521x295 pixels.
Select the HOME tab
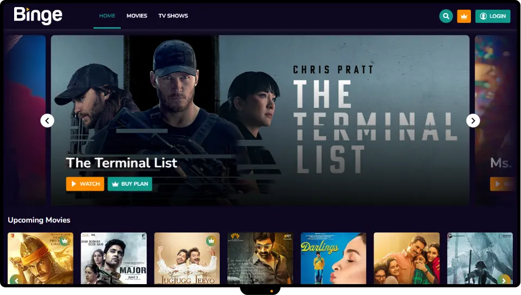[107, 16]
